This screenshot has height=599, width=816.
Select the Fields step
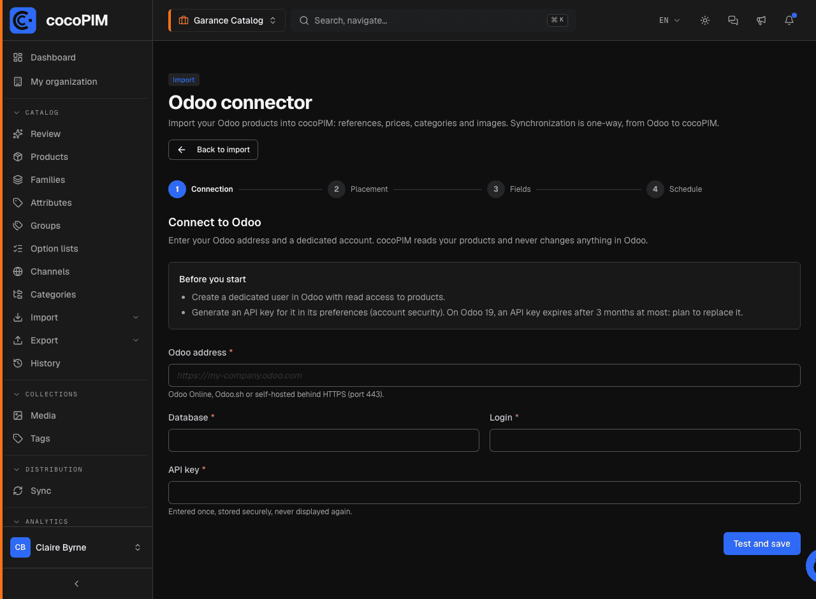509,189
